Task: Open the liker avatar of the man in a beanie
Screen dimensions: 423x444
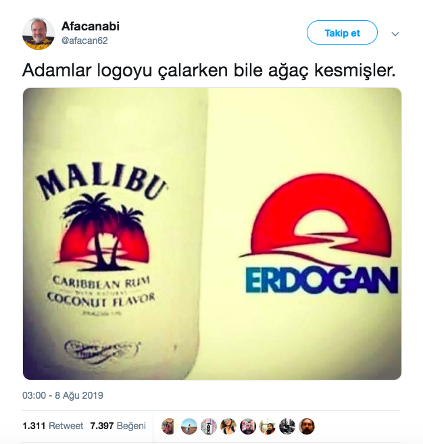Action: click(x=268, y=426)
